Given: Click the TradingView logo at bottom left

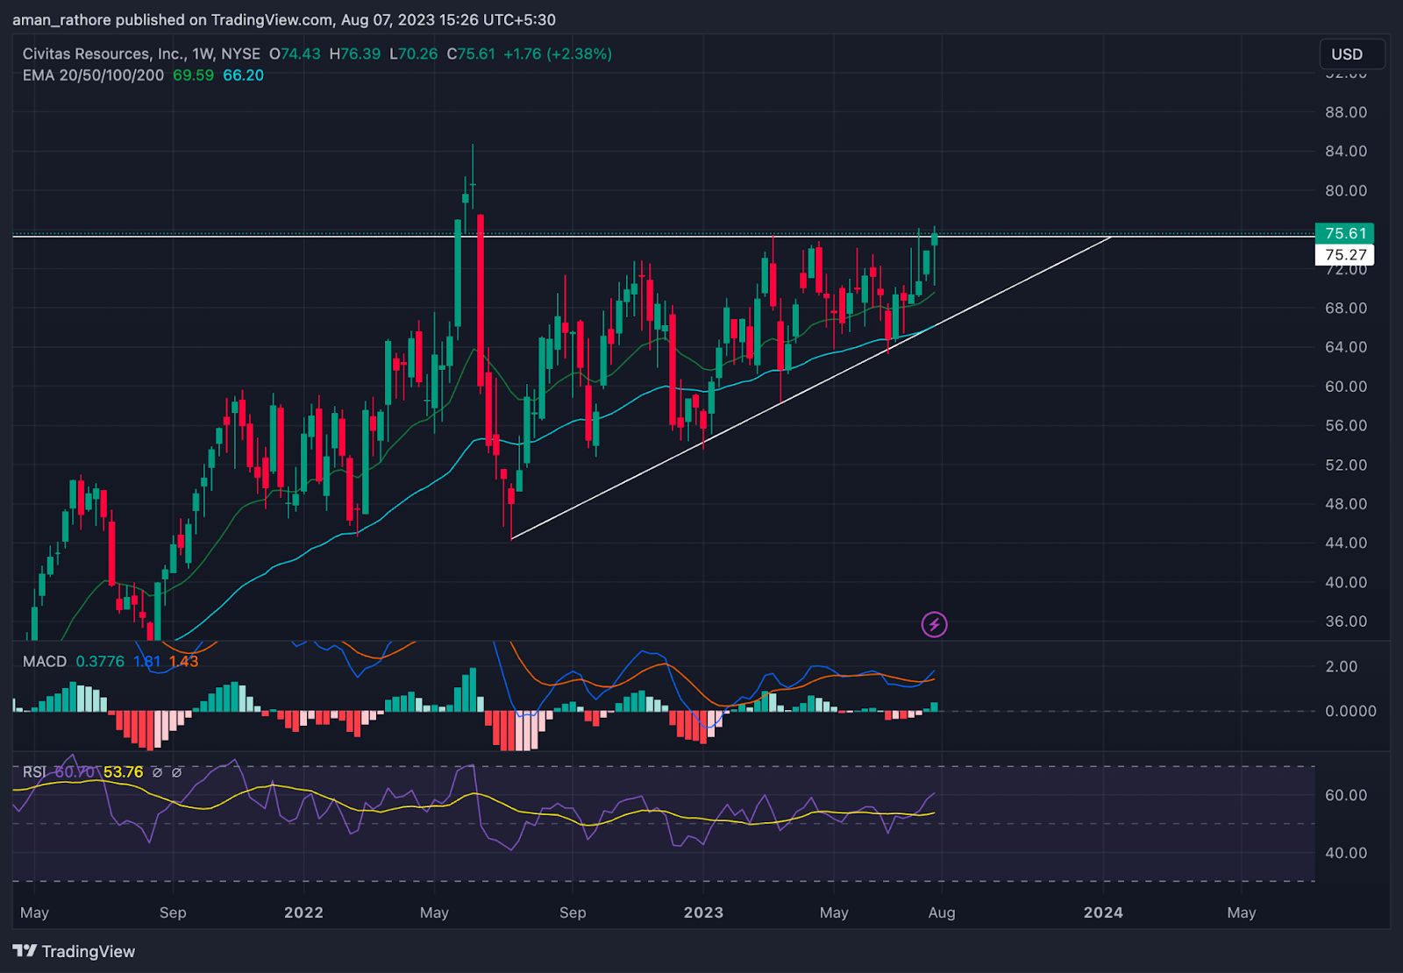Looking at the screenshot, I should pyautogui.click(x=74, y=951).
